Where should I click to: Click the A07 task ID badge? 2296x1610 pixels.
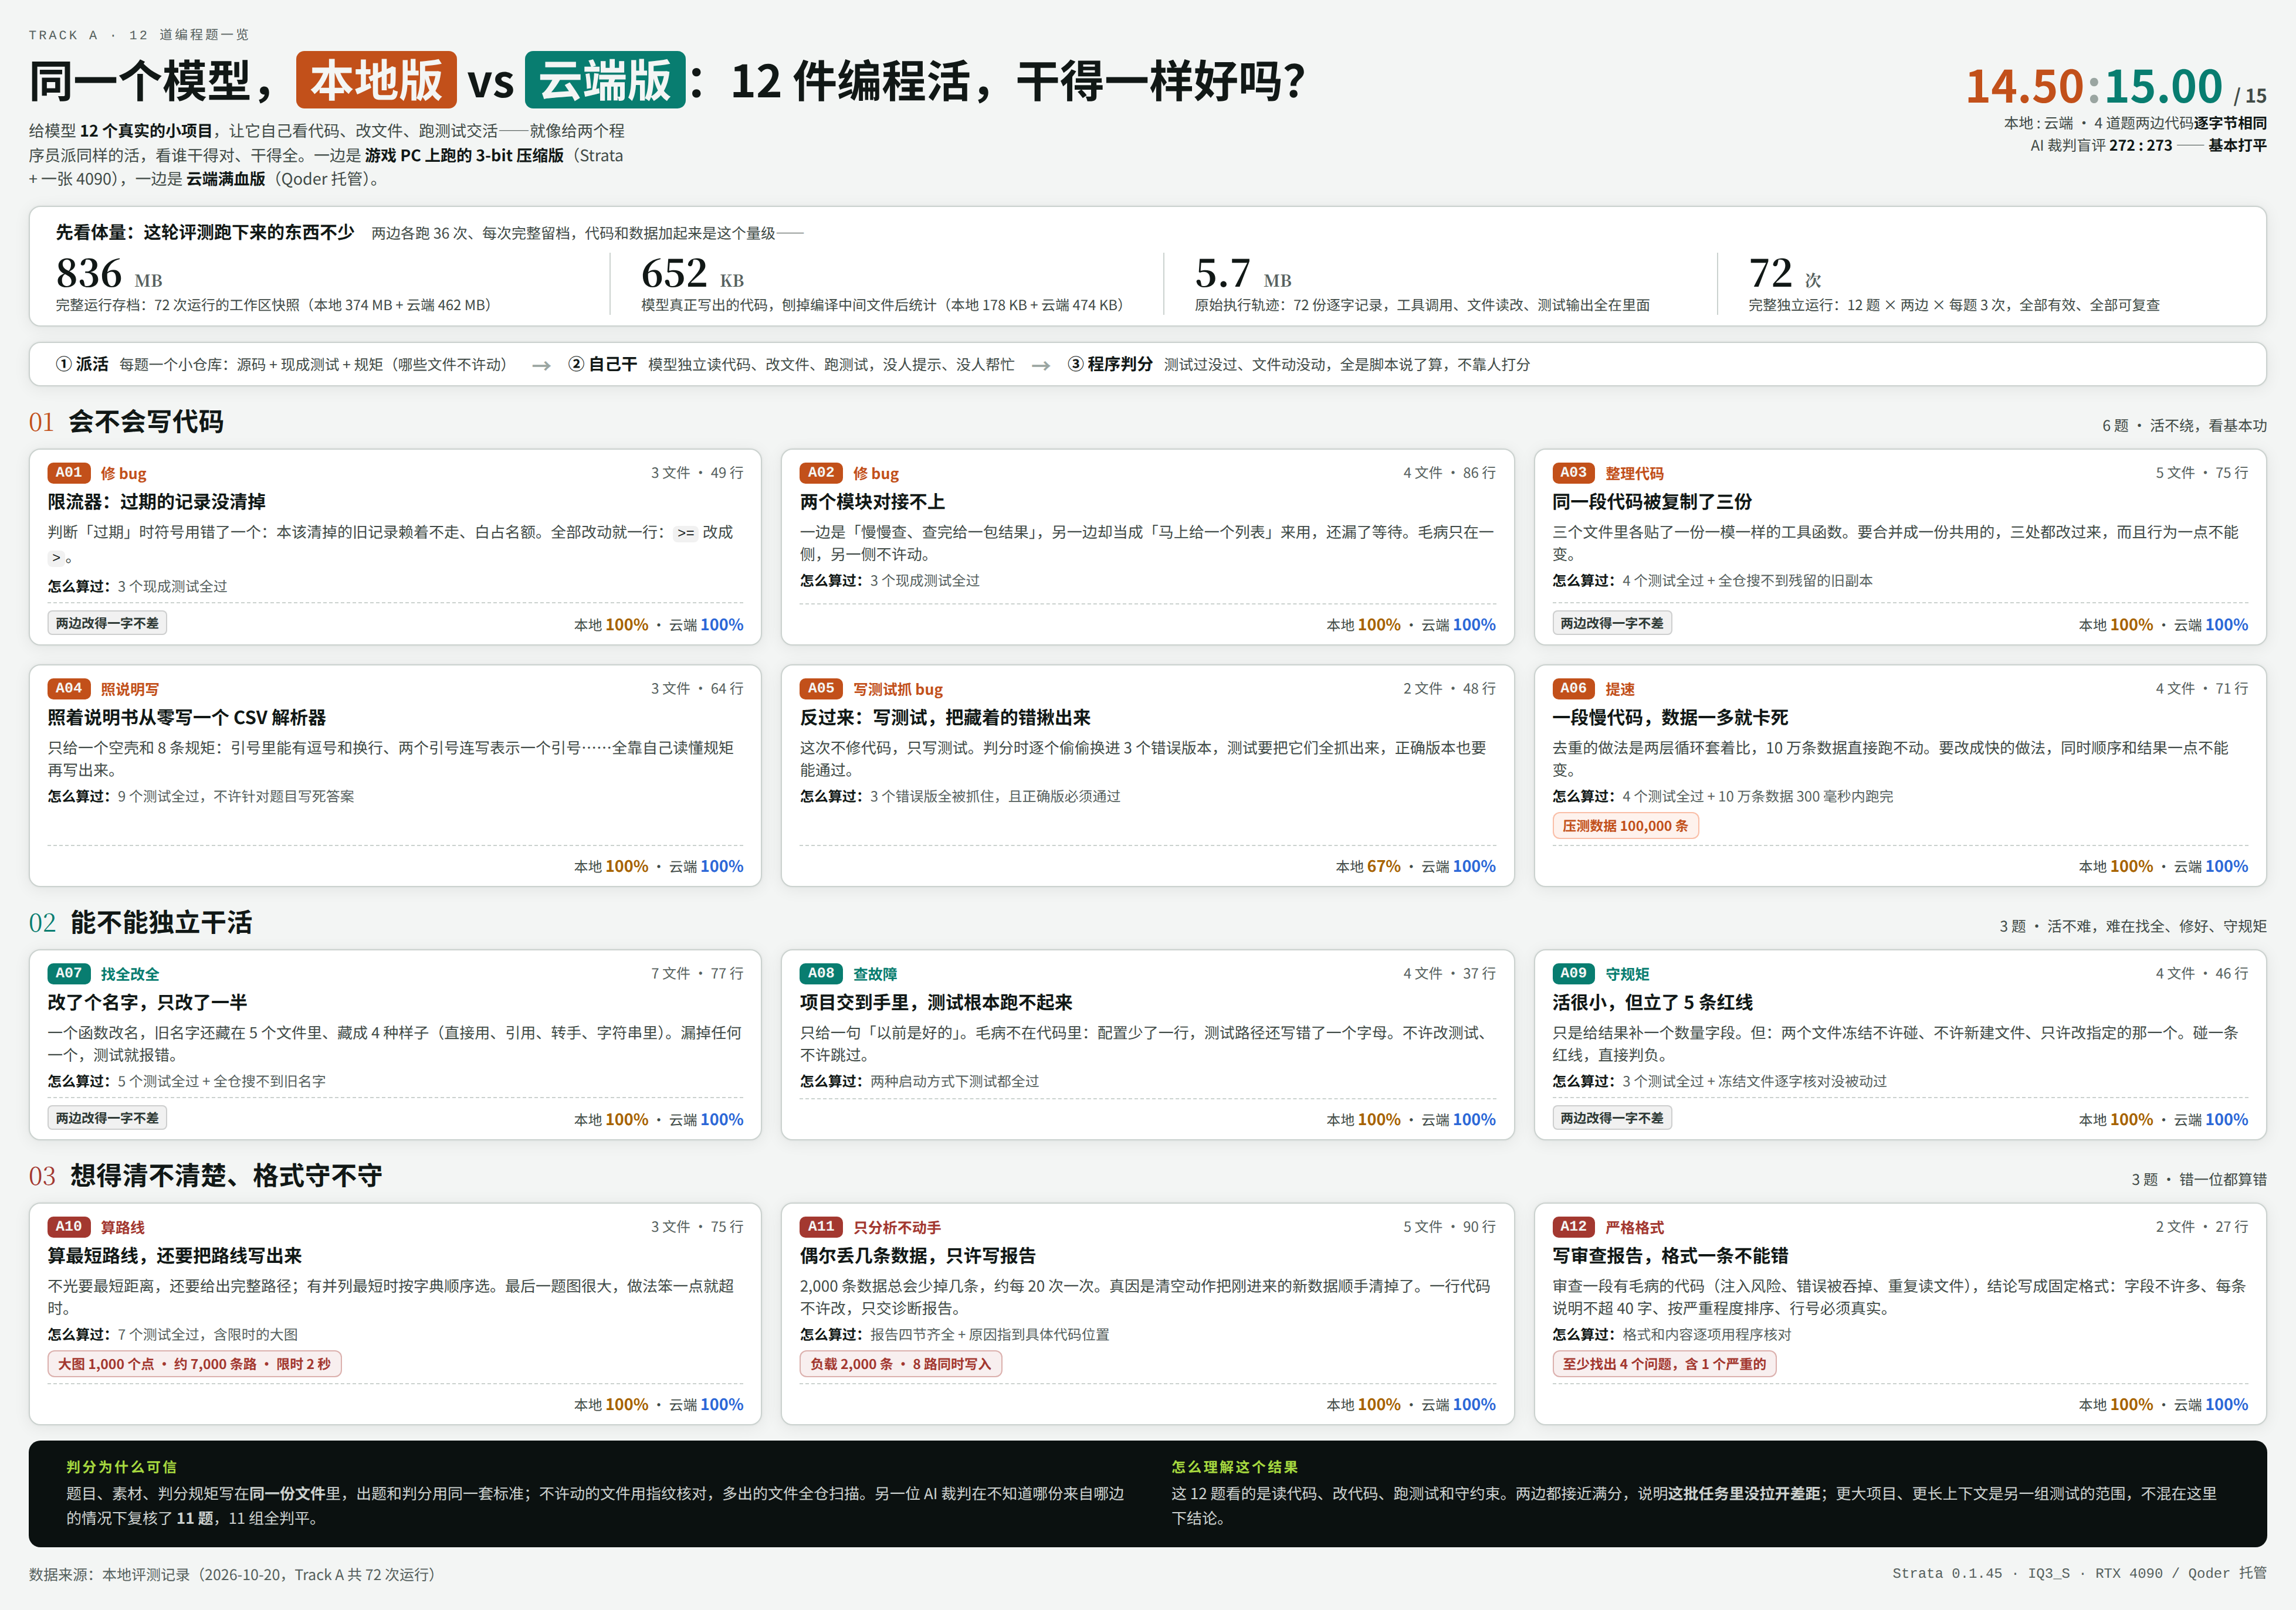[69, 973]
